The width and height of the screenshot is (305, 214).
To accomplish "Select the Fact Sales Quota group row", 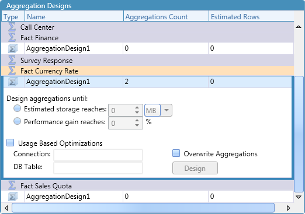I will coord(147,185).
